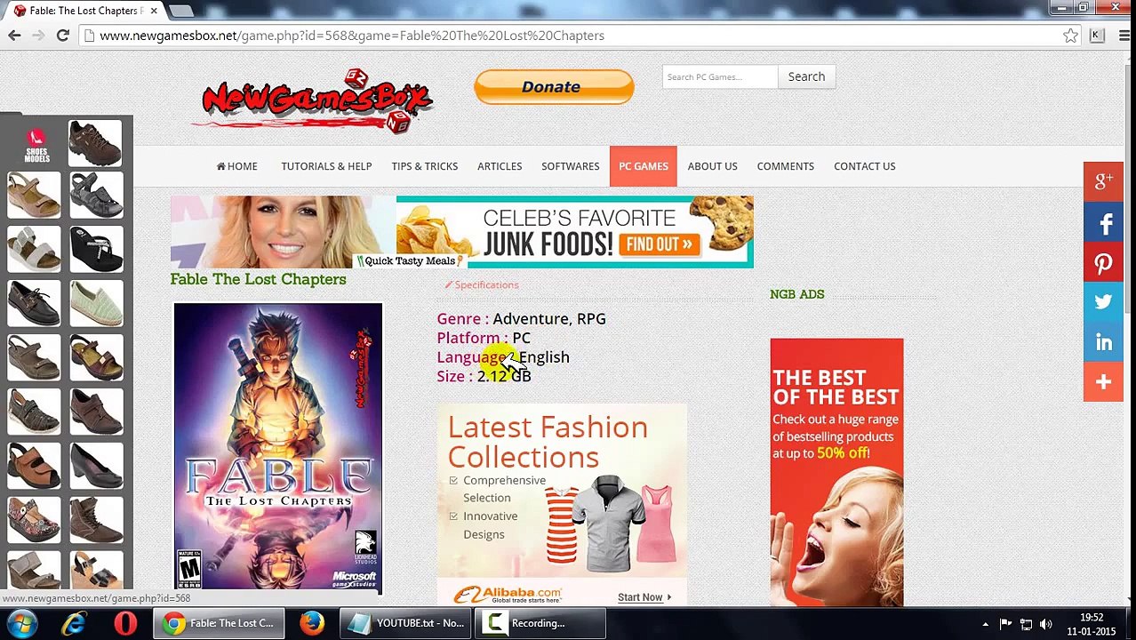Focus the Search PC Games field
This screenshot has height=640, width=1136.
tap(720, 76)
